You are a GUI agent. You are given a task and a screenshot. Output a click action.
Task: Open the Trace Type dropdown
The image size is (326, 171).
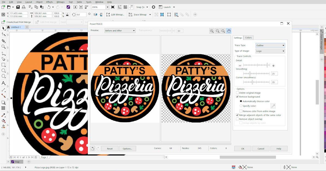(x=283, y=45)
